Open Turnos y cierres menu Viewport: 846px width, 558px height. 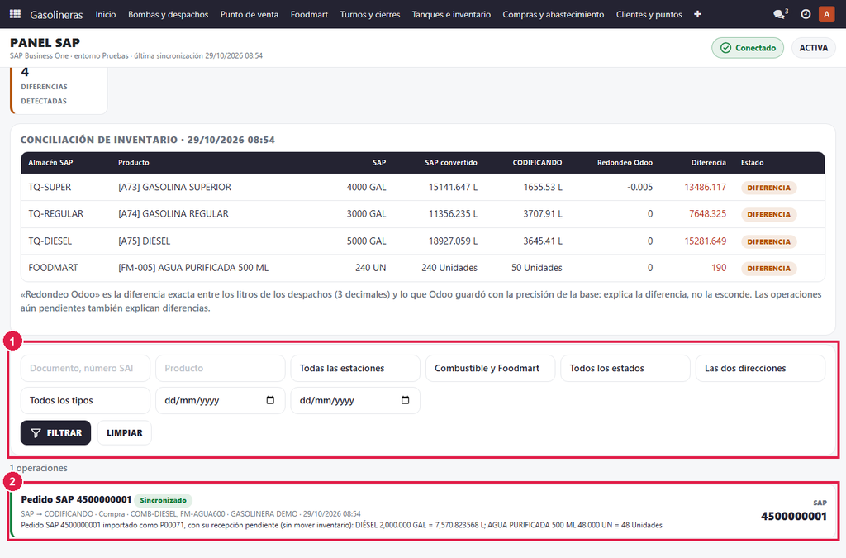pos(370,14)
